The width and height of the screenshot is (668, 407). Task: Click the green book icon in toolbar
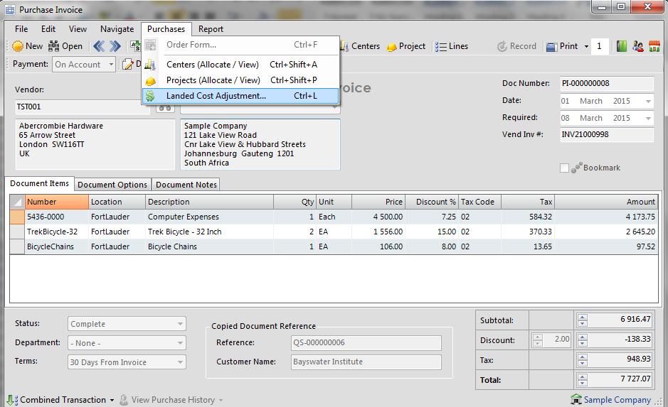[x=622, y=46]
